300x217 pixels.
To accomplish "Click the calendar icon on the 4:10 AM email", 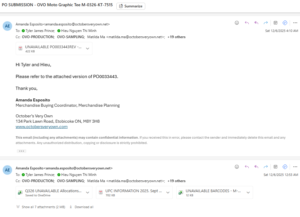I will [x=275, y=23].
